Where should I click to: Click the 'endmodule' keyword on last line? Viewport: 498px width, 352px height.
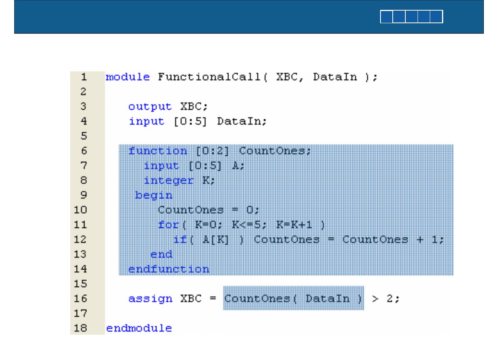pos(139,328)
